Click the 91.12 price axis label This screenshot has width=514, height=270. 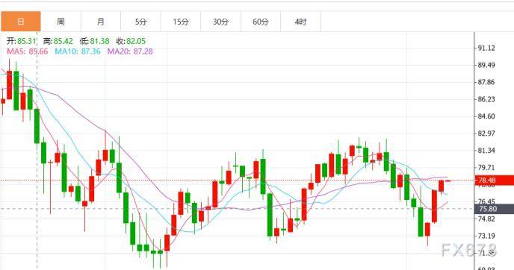point(486,48)
